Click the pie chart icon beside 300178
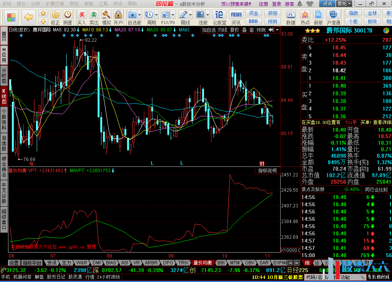This screenshot has height=282, width=392. pos(386,31)
